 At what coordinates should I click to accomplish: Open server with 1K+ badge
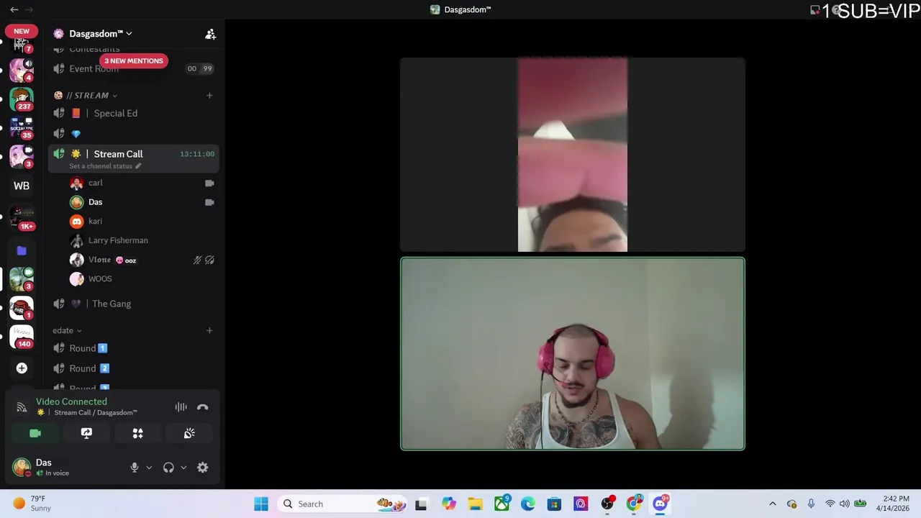(x=22, y=217)
